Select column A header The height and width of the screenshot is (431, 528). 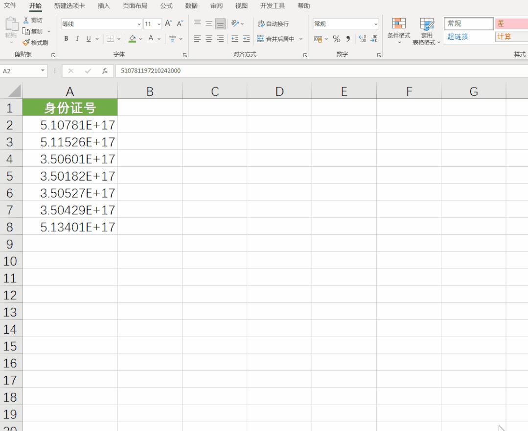tap(70, 91)
